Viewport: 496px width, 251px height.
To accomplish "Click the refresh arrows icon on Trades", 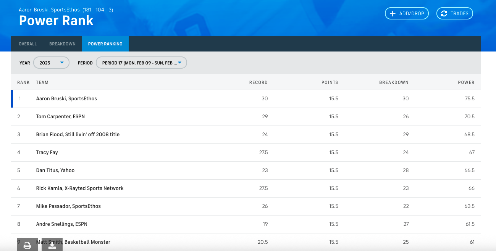I will coord(444,13).
